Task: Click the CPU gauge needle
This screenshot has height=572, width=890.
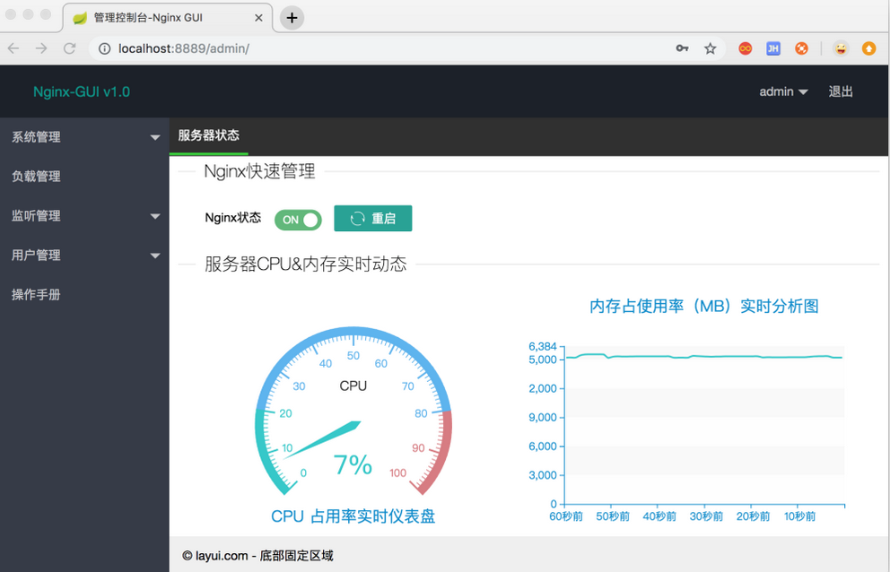Action: coord(324,438)
